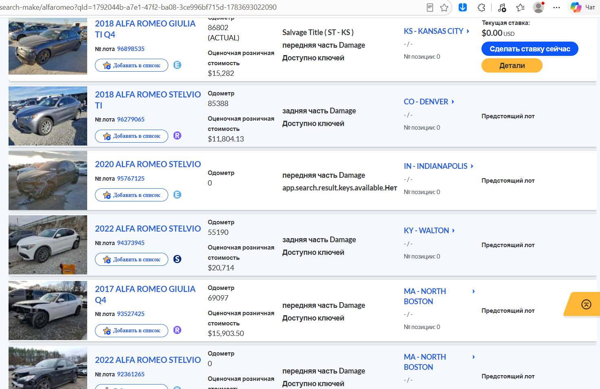This screenshot has width=600, height=389.
Task: View the white 2022 Stelvio photo thumbnail
Action: tap(48, 245)
